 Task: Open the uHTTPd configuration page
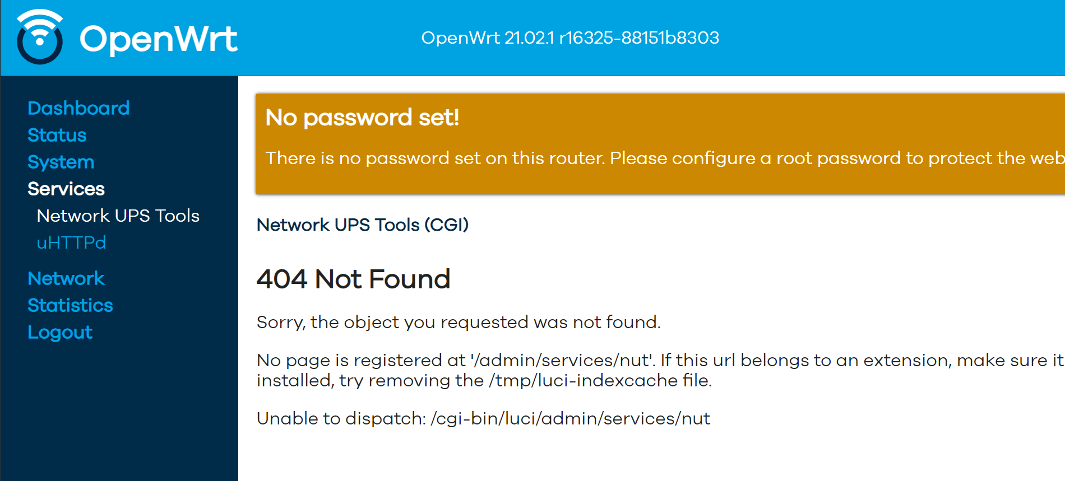click(x=71, y=242)
